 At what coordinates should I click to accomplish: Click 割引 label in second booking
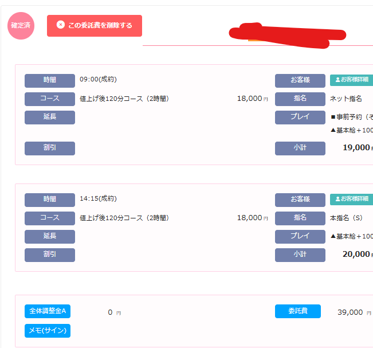tap(50, 255)
